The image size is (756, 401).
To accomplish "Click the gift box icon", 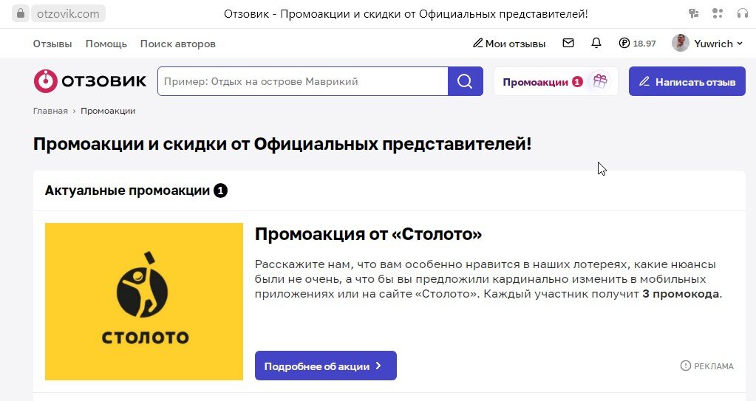I will pyautogui.click(x=600, y=81).
